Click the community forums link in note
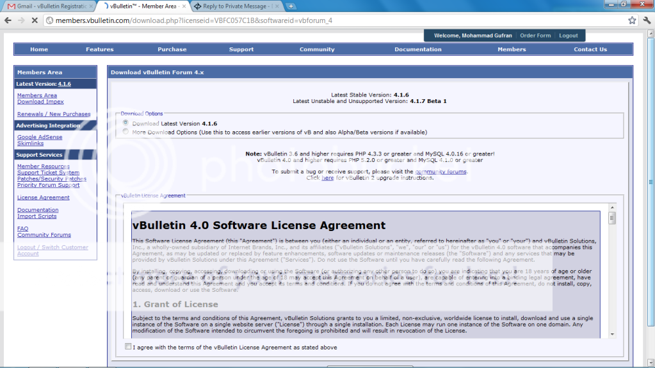The height and width of the screenshot is (368, 655). tap(441, 172)
